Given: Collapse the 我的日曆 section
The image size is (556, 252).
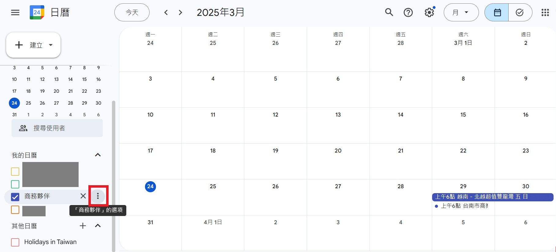Looking at the screenshot, I should (x=98, y=155).
